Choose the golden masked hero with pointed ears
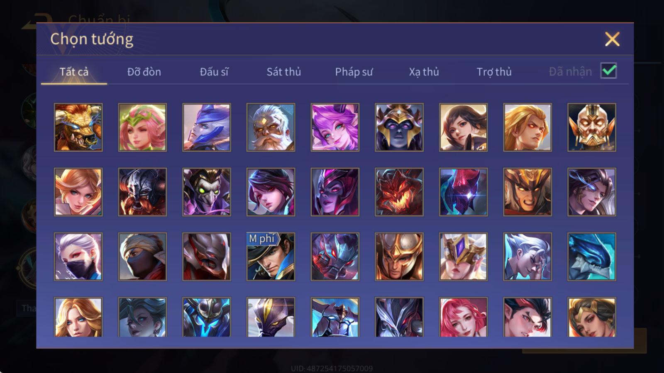The height and width of the screenshot is (373, 664). click(x=592, y=127)
